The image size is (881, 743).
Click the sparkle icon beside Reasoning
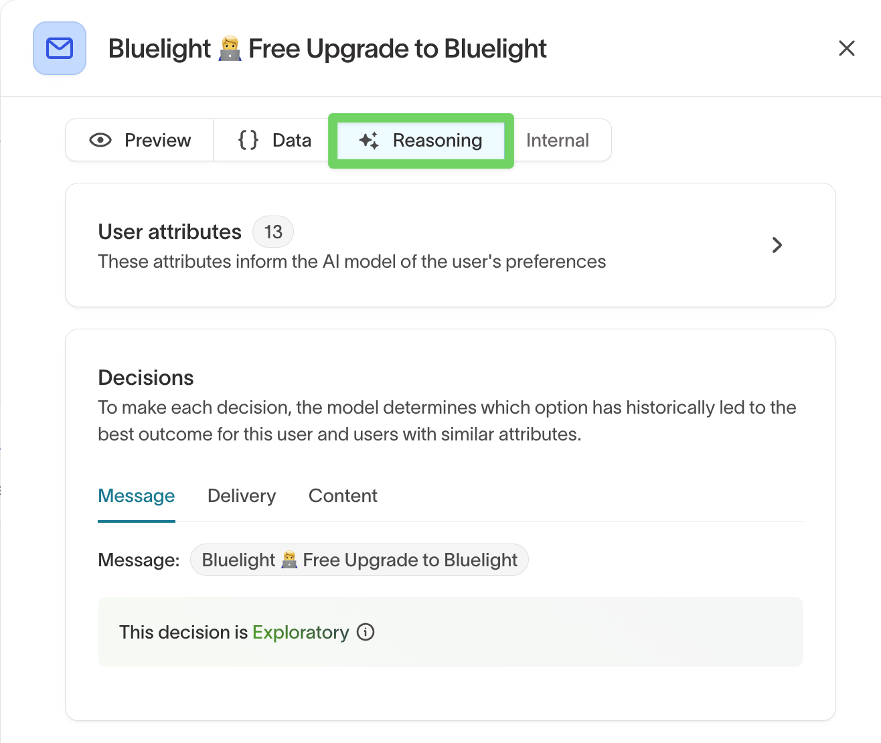369,141
